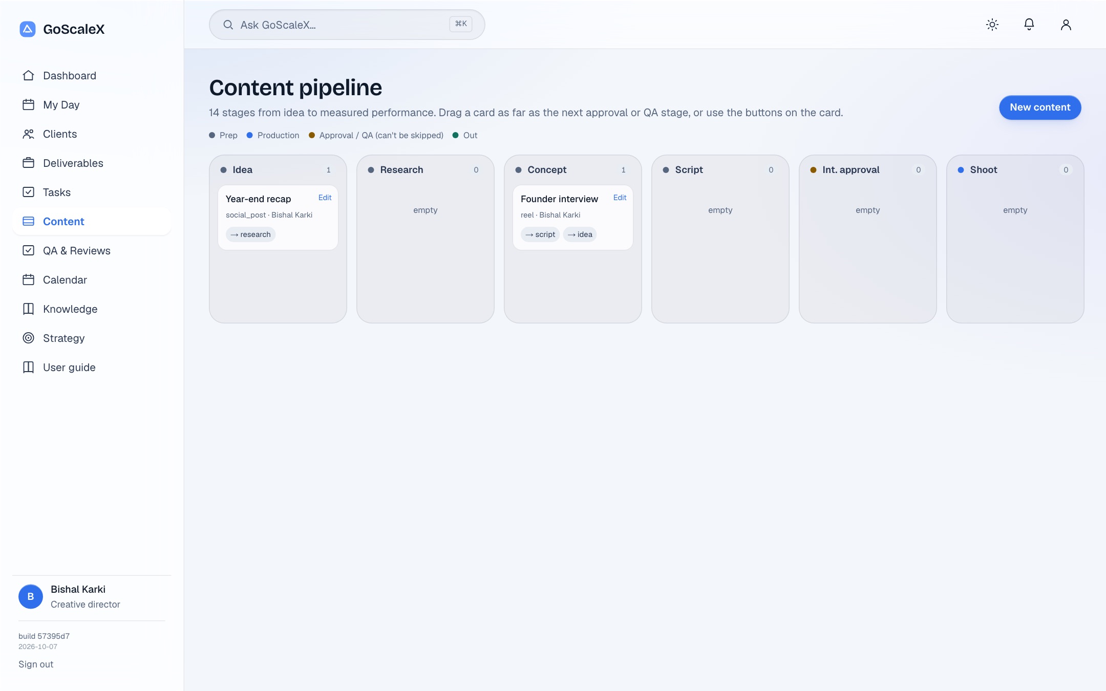Click the Production legend label

coord(278,135)
